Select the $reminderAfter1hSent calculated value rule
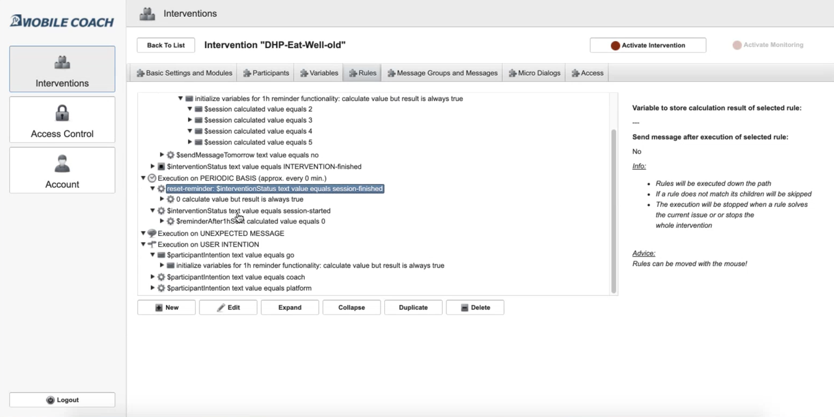This screenshot has height=417, width=834. tap(250, 221)
